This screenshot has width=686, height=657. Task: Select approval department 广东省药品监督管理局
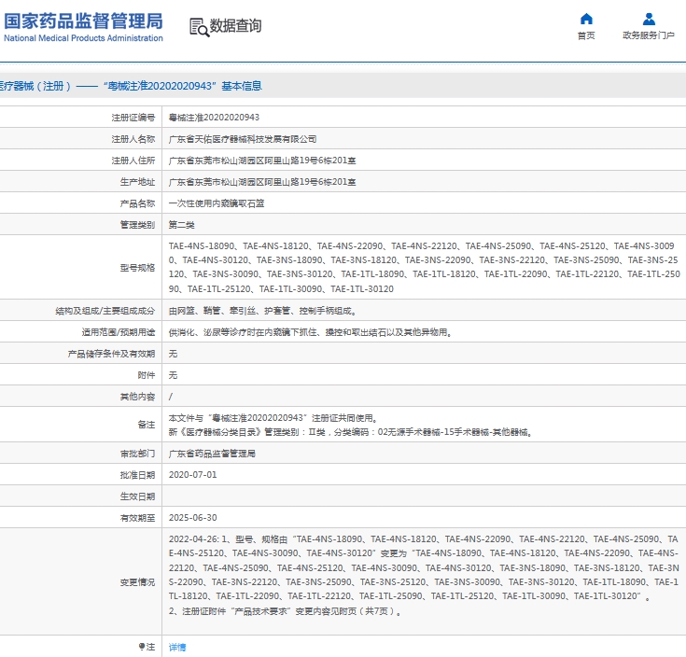(x=212, y=454)
